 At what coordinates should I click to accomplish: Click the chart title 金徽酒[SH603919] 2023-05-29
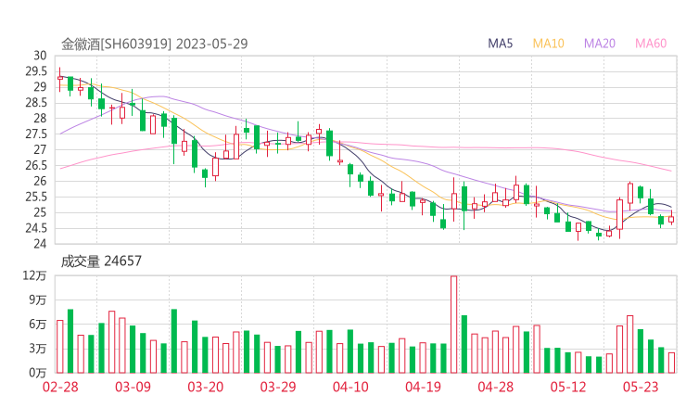click(155, 44)
